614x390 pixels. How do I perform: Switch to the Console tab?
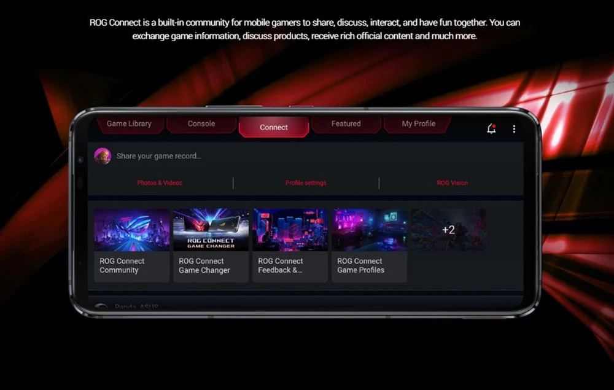coord(201,123)
